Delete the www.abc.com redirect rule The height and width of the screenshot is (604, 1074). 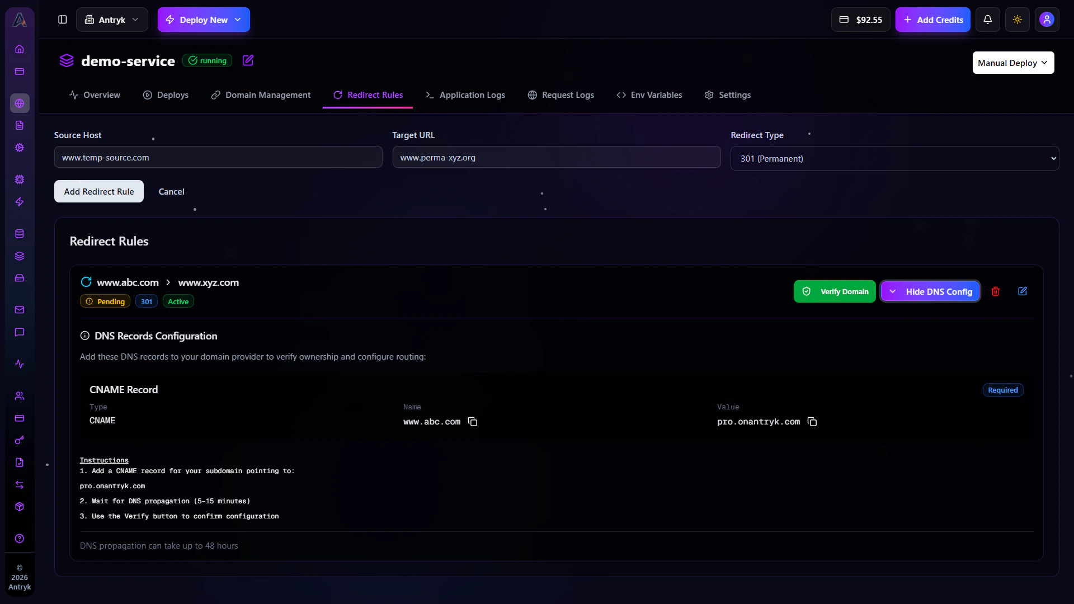click(996, 291)
